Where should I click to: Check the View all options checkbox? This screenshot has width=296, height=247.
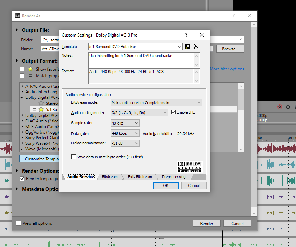(18, 223)
